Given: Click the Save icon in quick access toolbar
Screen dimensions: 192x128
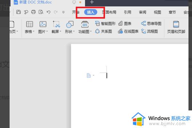Looking at the screenshot, I should coord(19,12).
